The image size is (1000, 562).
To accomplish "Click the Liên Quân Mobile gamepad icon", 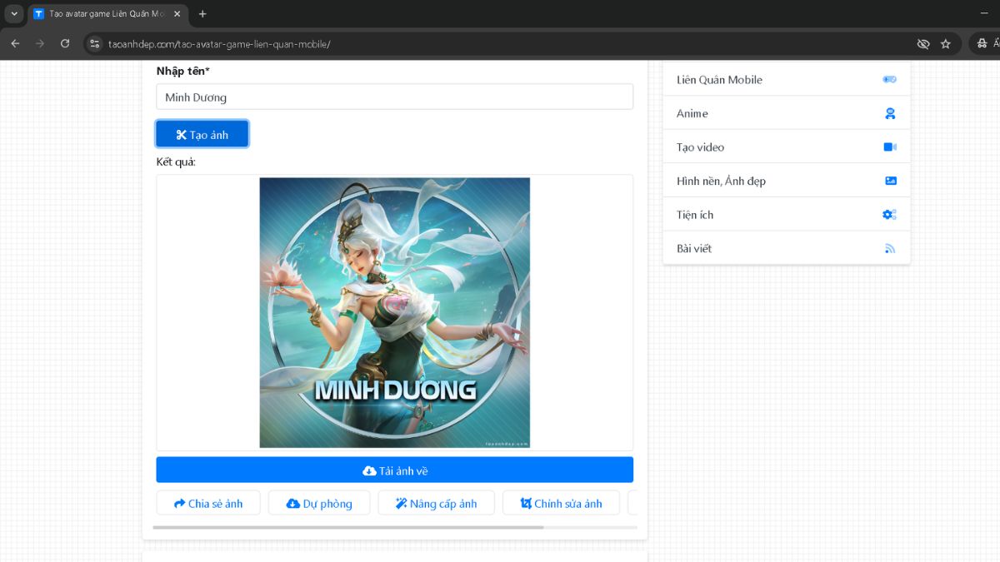I will click(x=889, y=80).
